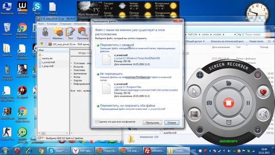Click the region select icon in recorder
The height and width of the screenshot is (155, 275).
[257, 130]
